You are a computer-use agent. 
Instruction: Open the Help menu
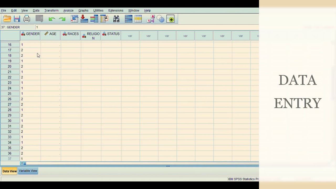pos(147,10)
